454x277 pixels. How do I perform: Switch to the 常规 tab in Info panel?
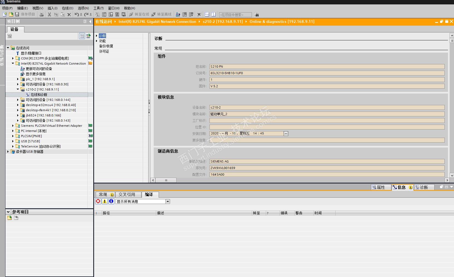point(105,194)
